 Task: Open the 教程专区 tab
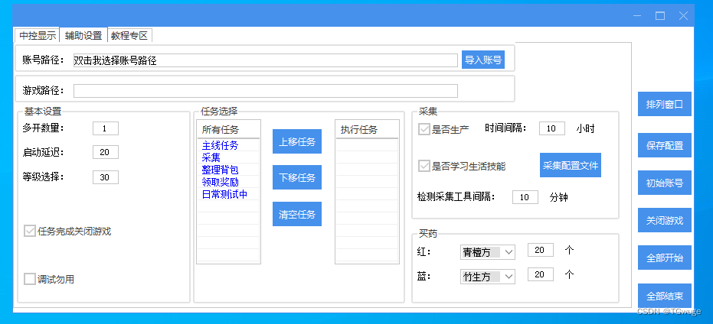(129, 36)
